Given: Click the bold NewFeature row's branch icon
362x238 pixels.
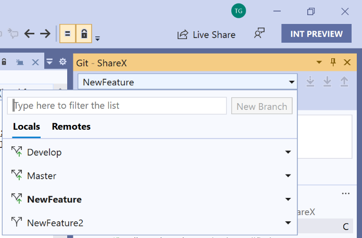Looking at the screenshot, I should (17, 199).
